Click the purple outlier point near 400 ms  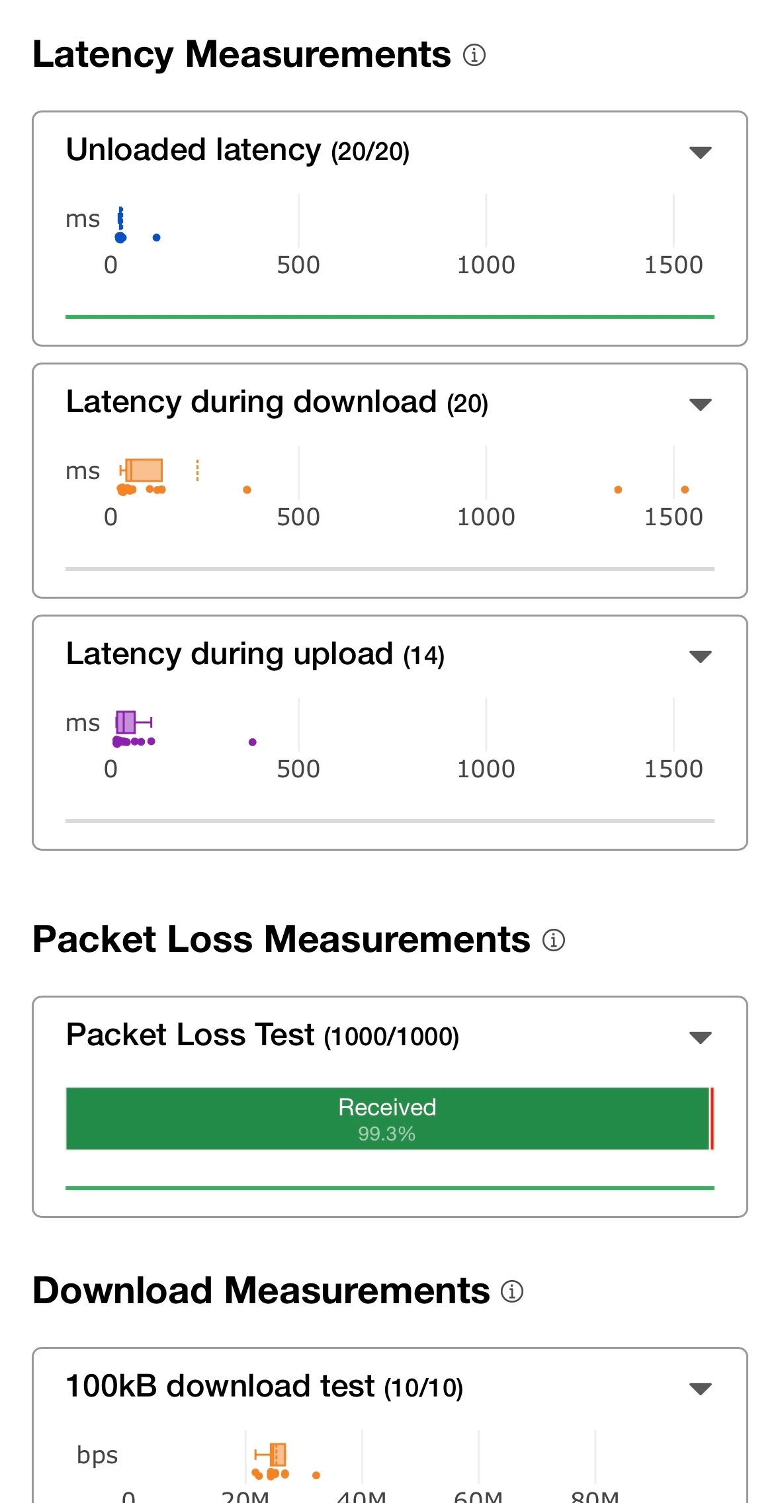[252, 742]
